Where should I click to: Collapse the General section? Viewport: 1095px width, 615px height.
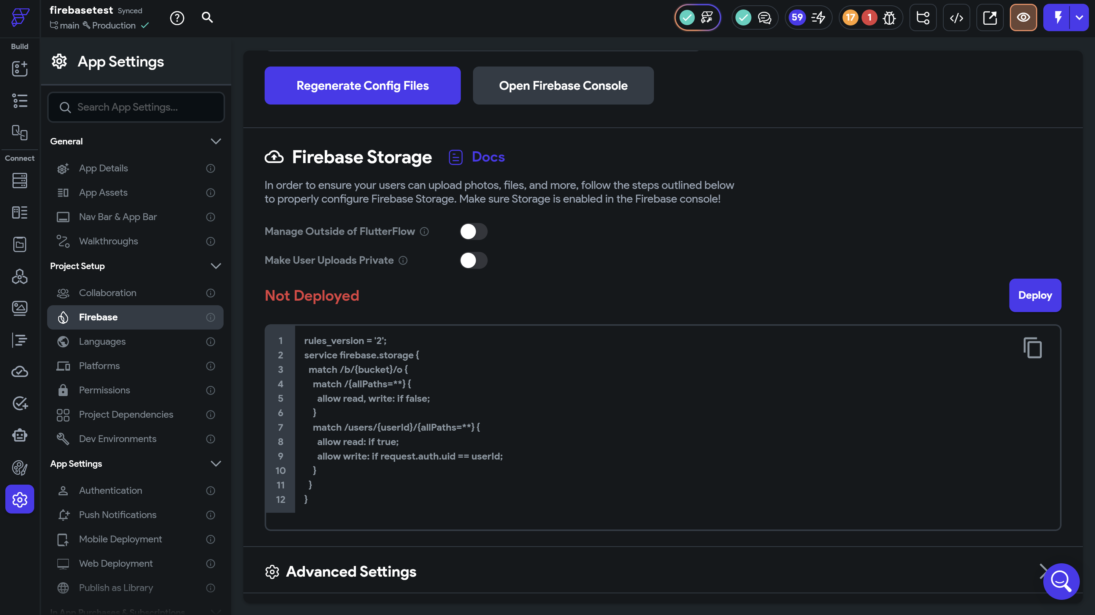tap(216, 141)
